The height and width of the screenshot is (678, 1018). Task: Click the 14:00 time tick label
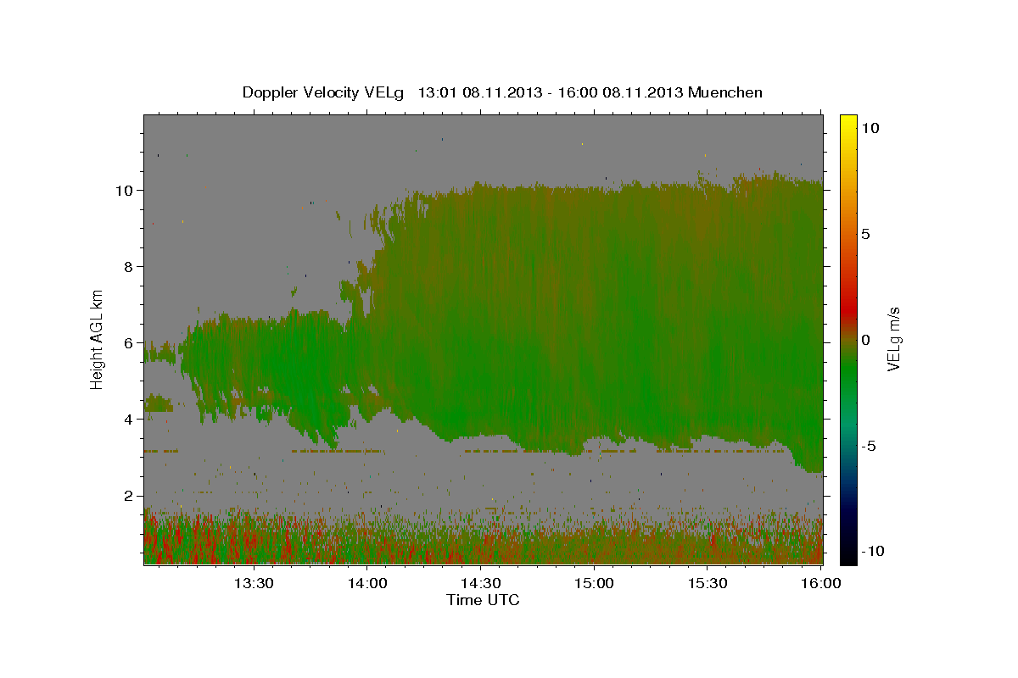(367, 583)
